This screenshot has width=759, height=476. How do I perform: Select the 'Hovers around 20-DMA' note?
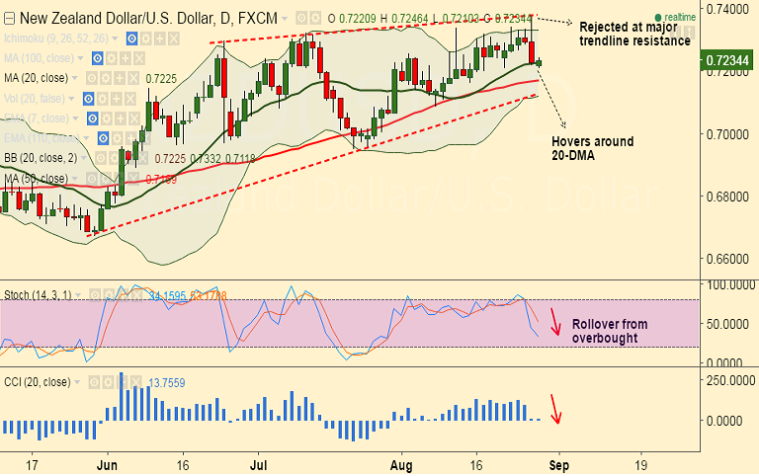pos(593,148)
